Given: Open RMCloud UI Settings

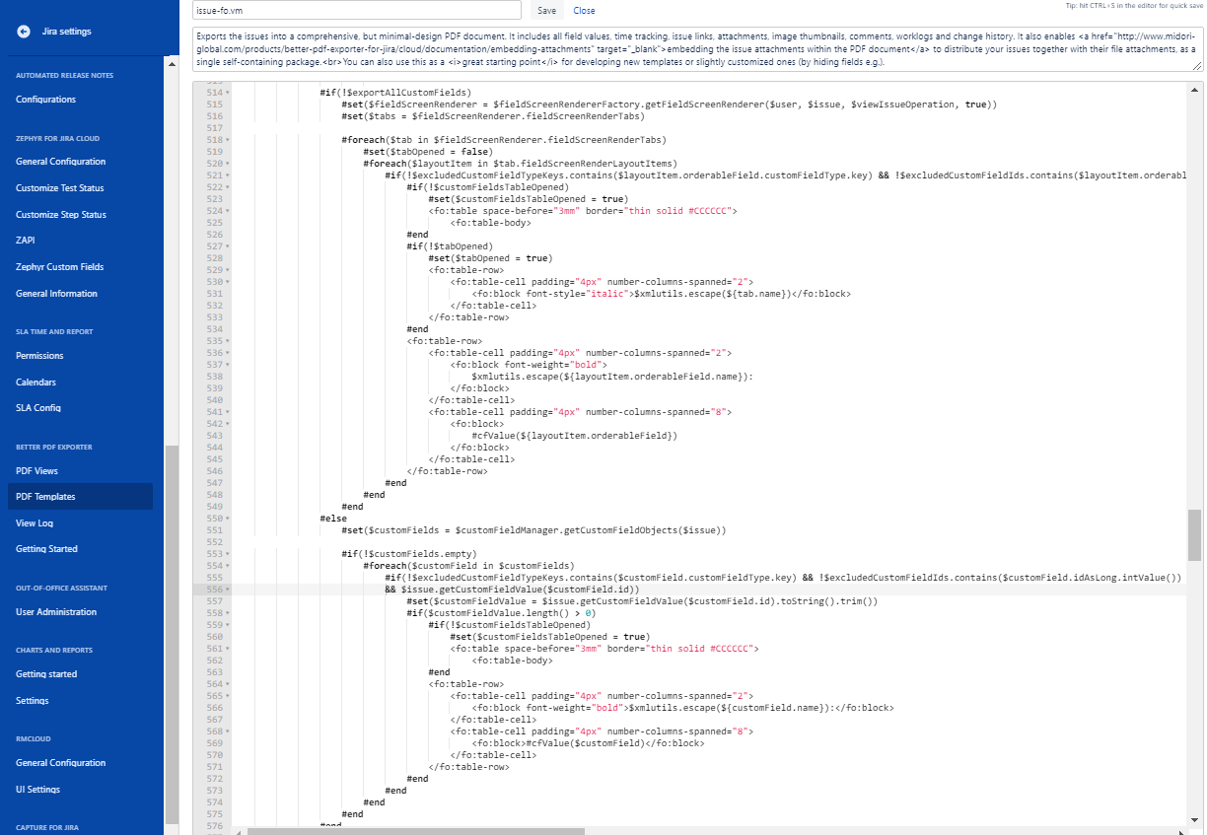Looking at the screenshot, I should pyautogui.click(x=37, y=790).
